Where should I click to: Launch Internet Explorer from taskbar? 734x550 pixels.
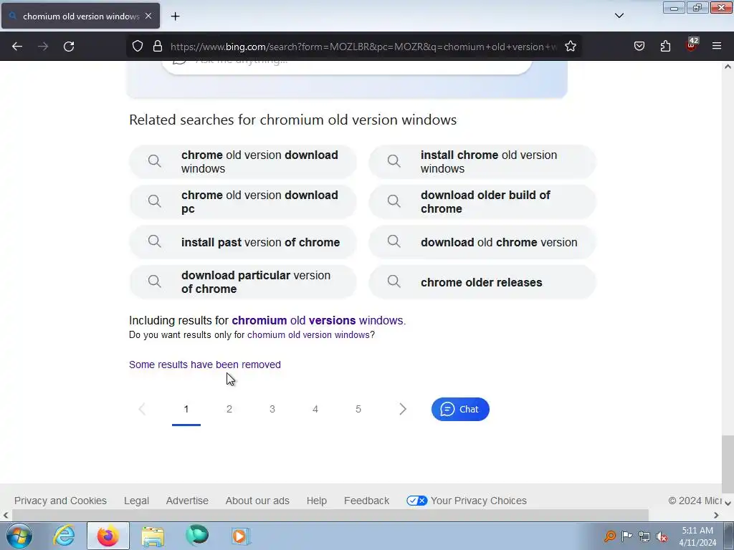pyautogui.click(x=64, y=536)
